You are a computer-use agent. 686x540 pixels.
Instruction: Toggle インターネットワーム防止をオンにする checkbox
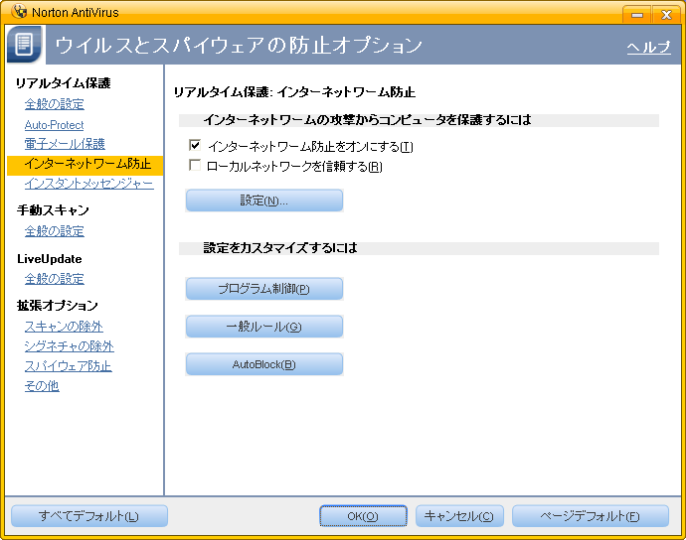(195, 146)
